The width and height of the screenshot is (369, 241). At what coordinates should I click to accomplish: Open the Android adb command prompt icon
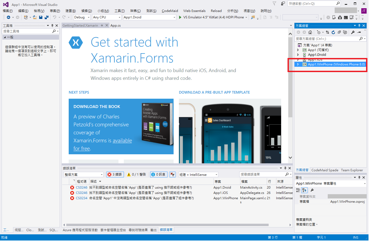(x=346, y=18)
